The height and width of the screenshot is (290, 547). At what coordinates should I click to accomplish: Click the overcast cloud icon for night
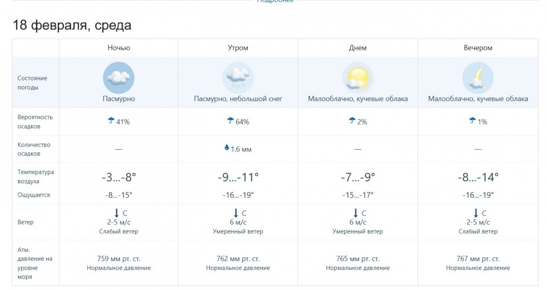pos(119,78)
